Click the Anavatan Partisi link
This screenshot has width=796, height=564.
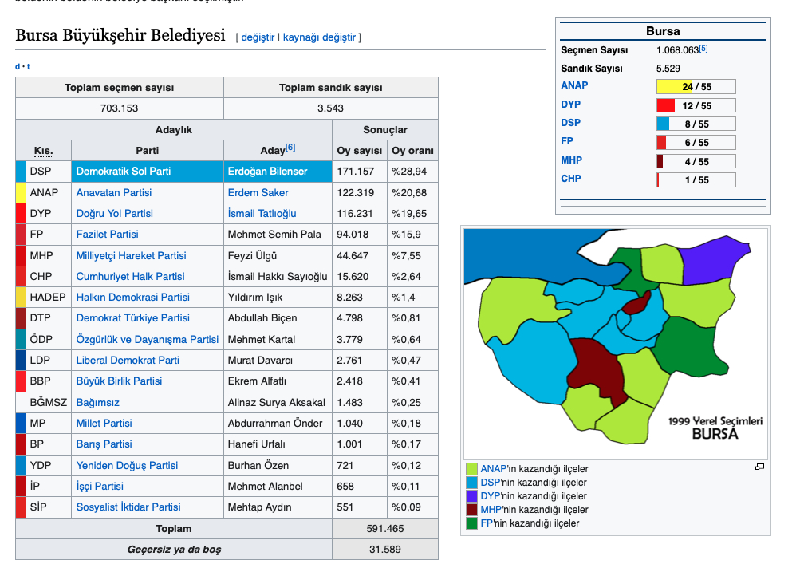(x=113, y=193)
